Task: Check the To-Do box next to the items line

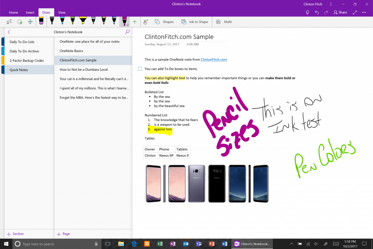Action: [140, 69]
